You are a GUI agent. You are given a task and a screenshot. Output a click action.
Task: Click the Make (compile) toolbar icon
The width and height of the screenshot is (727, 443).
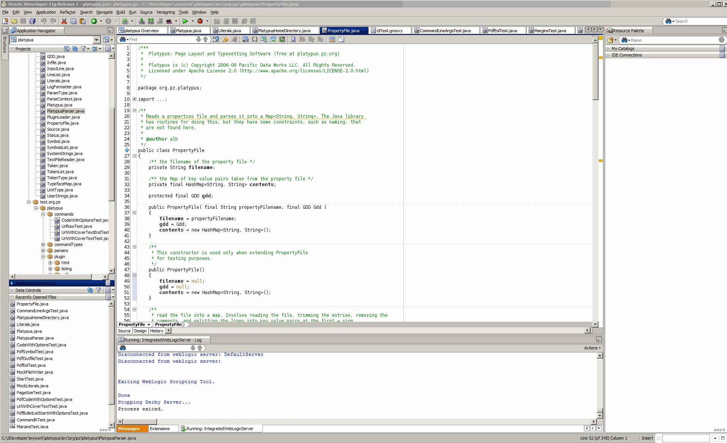click(x=142, y=21)
